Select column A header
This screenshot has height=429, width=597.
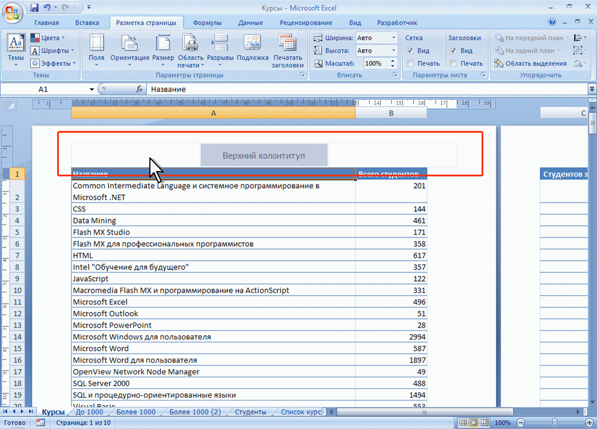(x=213, y=114)
